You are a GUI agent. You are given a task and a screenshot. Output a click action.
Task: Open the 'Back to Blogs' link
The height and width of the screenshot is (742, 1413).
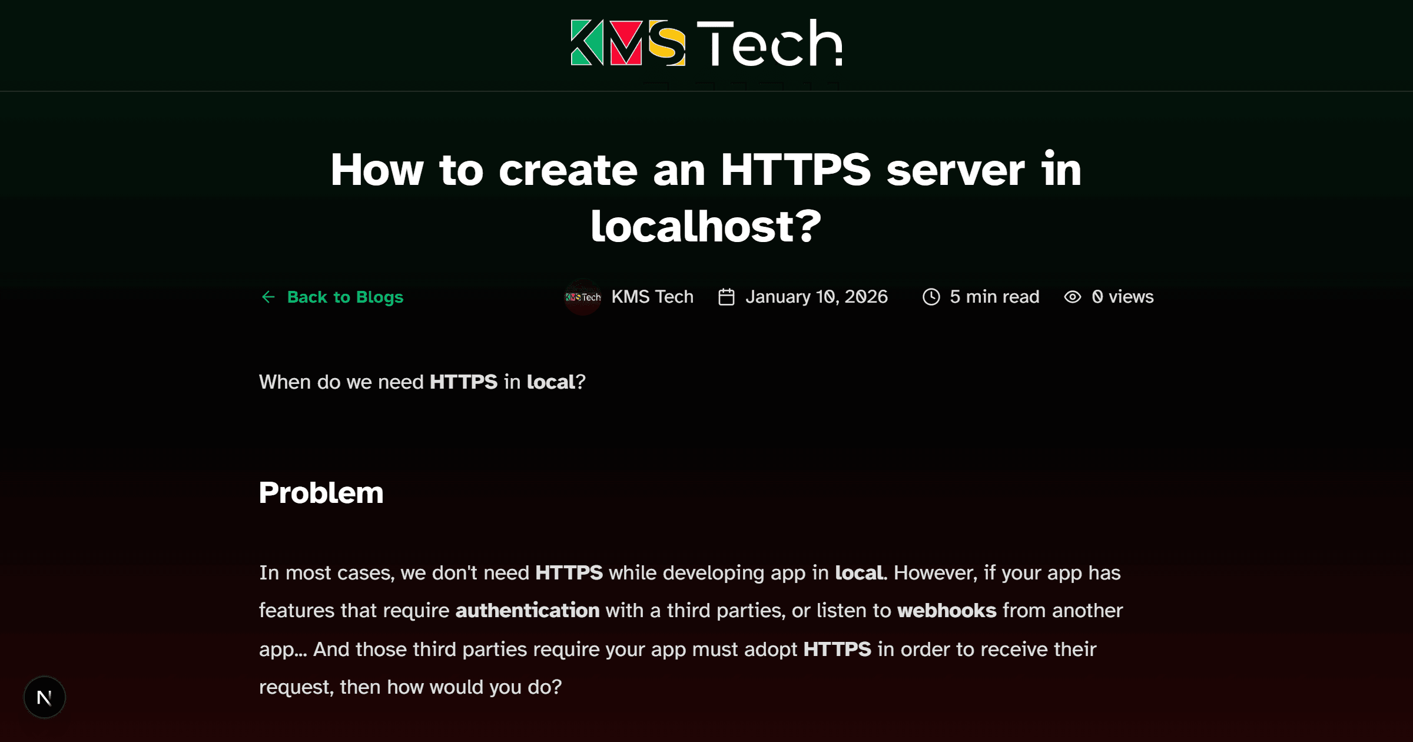pos(345,297)
